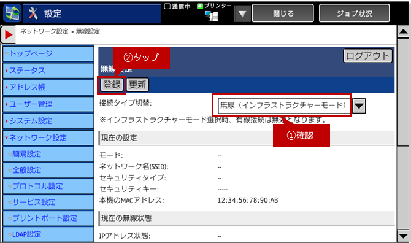Click the セキュリティキー: label
This screenshot has width=411, height=243.
[x=129, y=189]
